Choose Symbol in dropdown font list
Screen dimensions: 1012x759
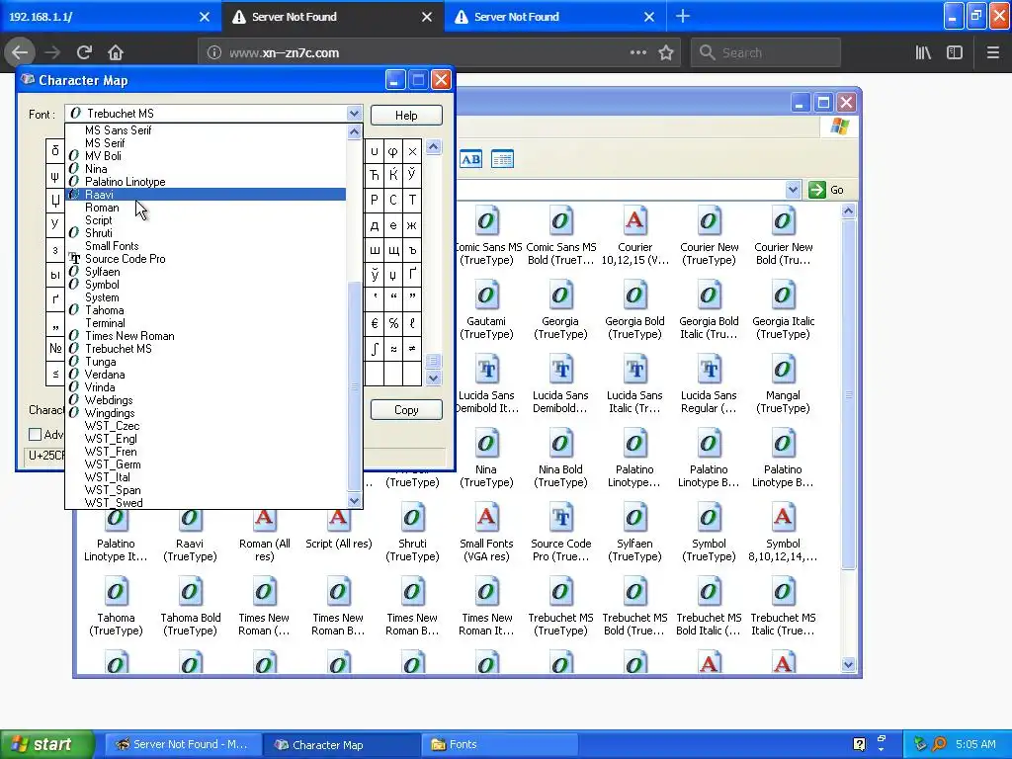click(206, 285)
